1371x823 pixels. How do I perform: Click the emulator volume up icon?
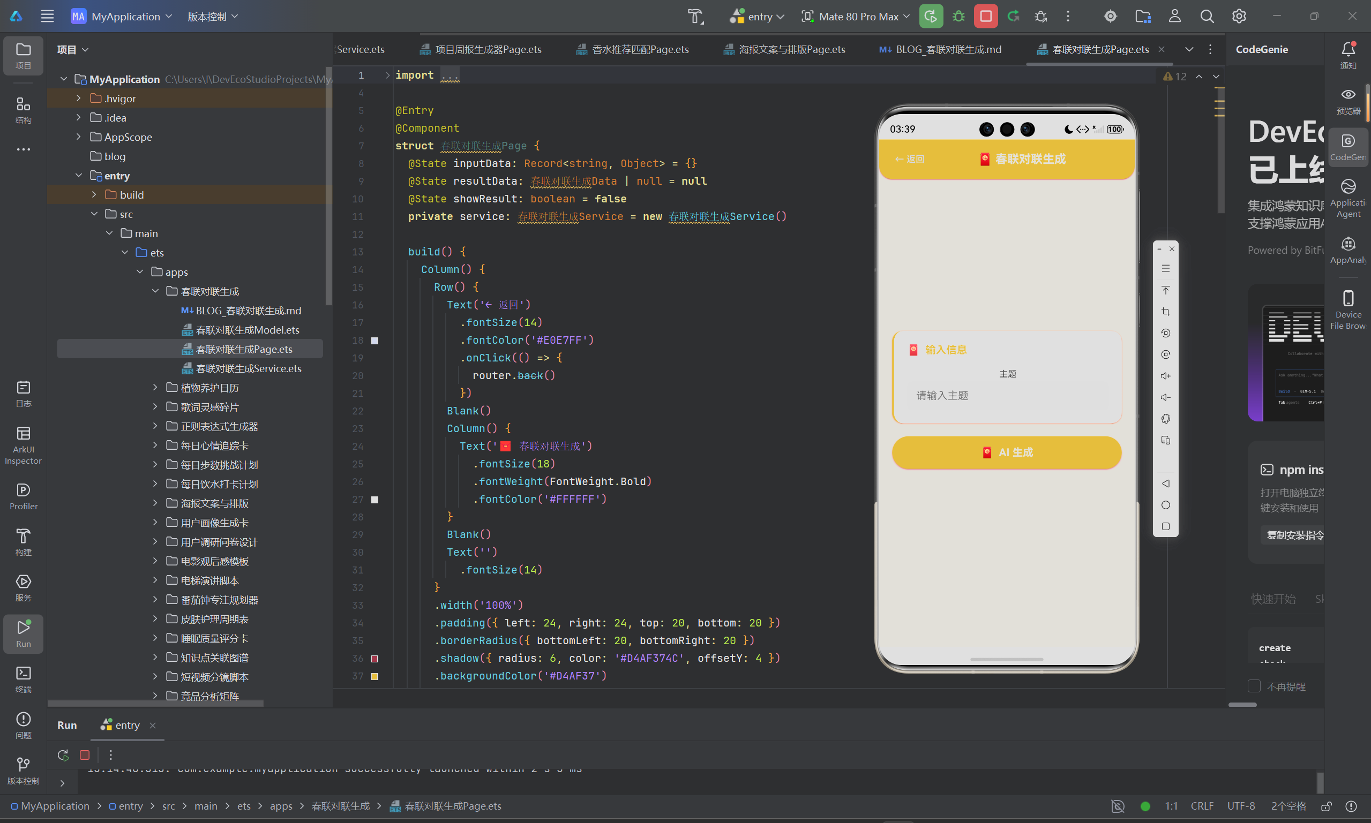coord(1166,376)
